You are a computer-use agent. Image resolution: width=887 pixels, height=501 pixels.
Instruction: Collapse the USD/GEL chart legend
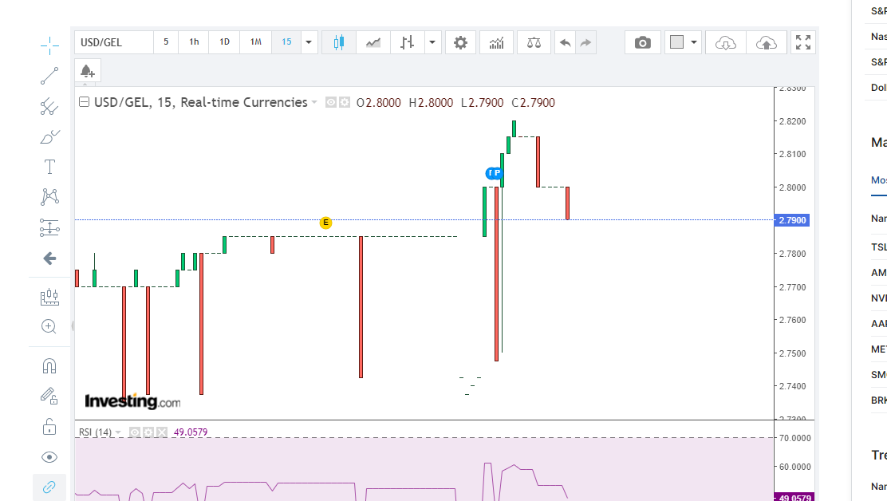tap(85, 102)
